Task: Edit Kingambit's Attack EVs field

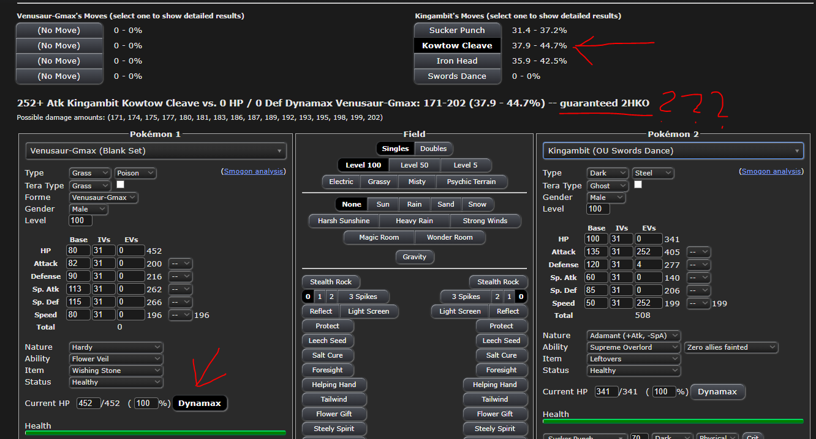Action: (648, 252)
